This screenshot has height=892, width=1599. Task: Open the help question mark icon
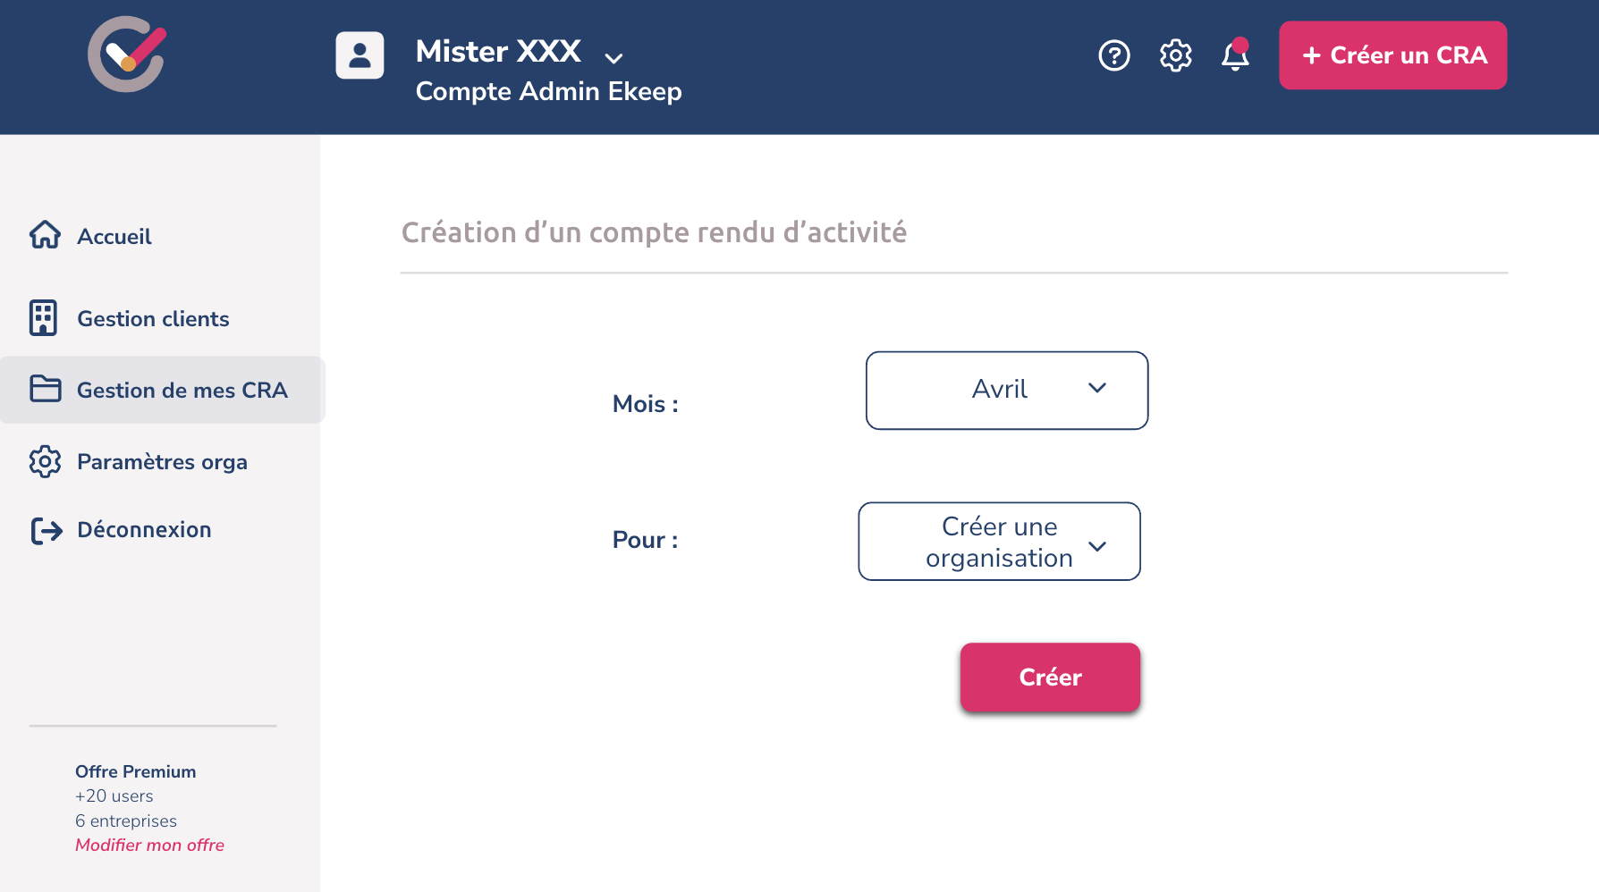[1114, 55]
